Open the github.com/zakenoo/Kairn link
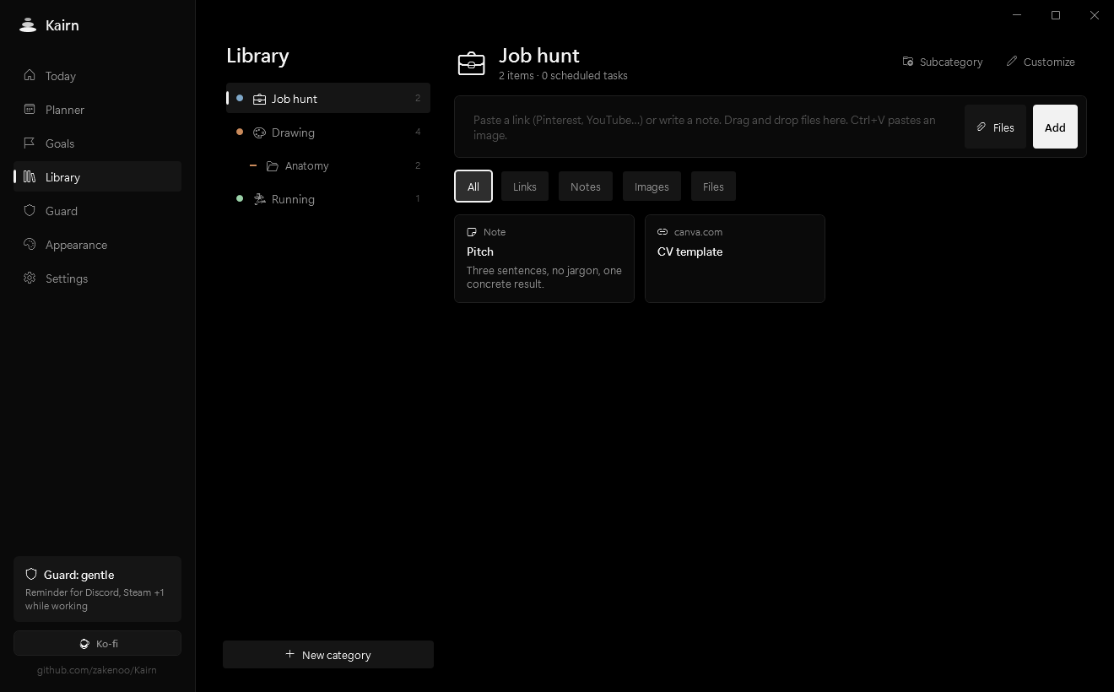 (97, 670)
